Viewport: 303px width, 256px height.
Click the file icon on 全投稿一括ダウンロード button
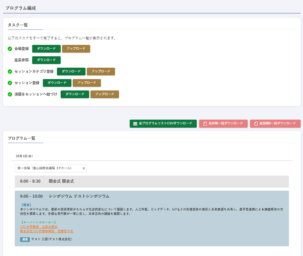[x=256, y=124]
